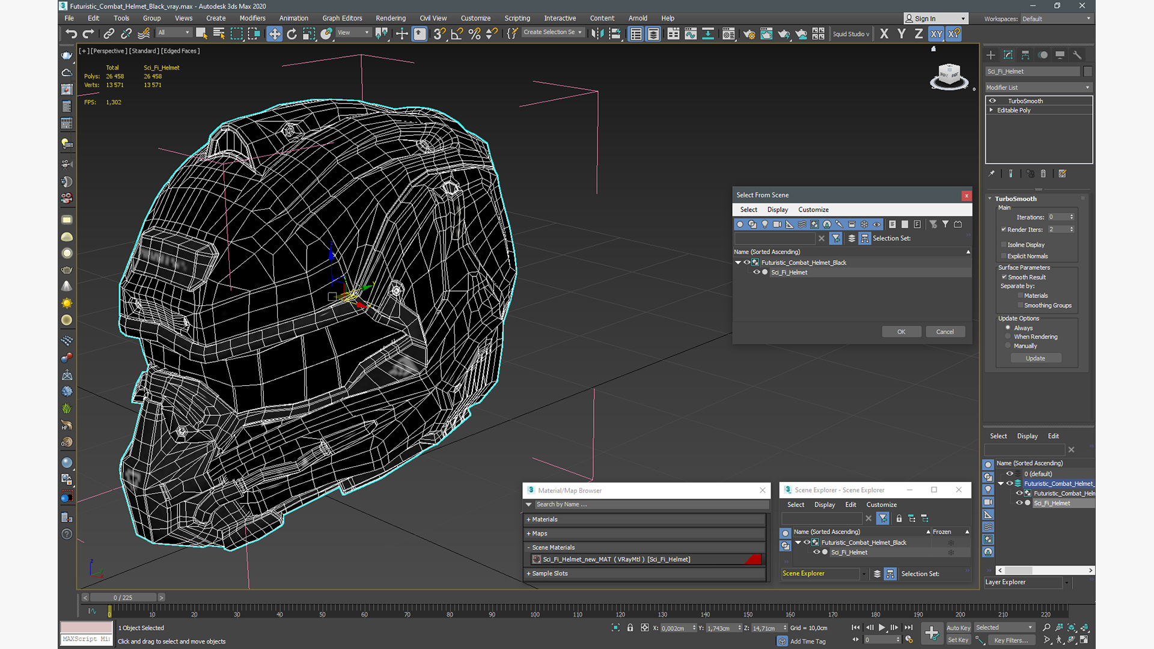The height and width of the screenshot is (649, 1154).
Task: Open Display menu in Scene Explorer window
Action: [x=825, y=505]
